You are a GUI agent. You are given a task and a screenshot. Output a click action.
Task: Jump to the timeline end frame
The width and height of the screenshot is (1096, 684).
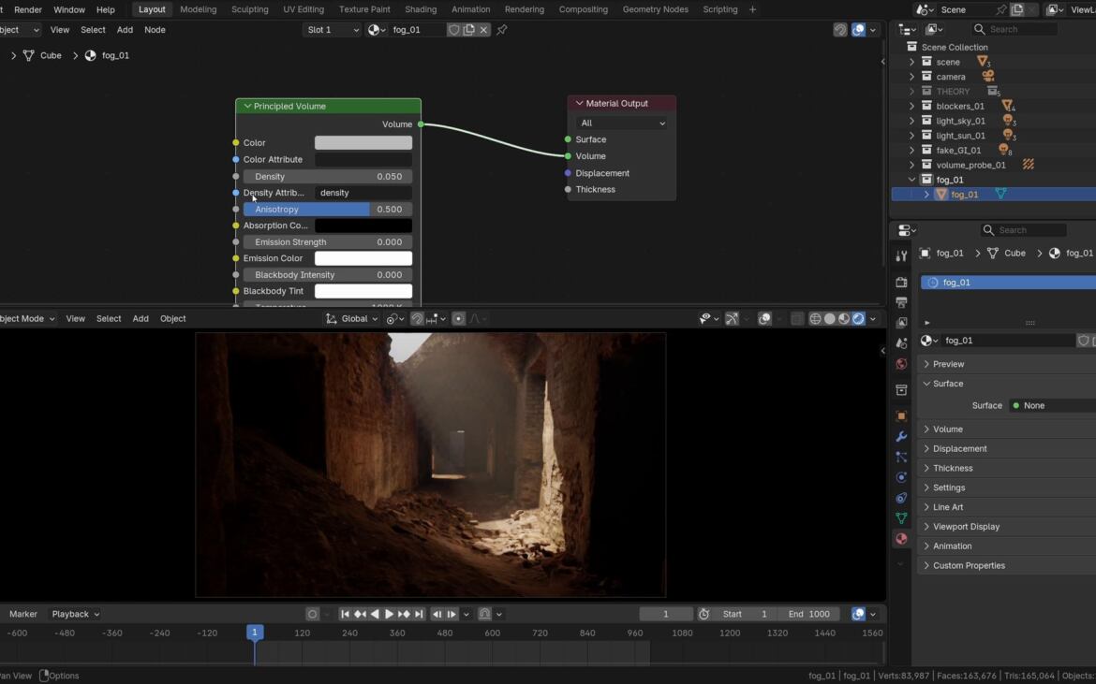[419, 614]
